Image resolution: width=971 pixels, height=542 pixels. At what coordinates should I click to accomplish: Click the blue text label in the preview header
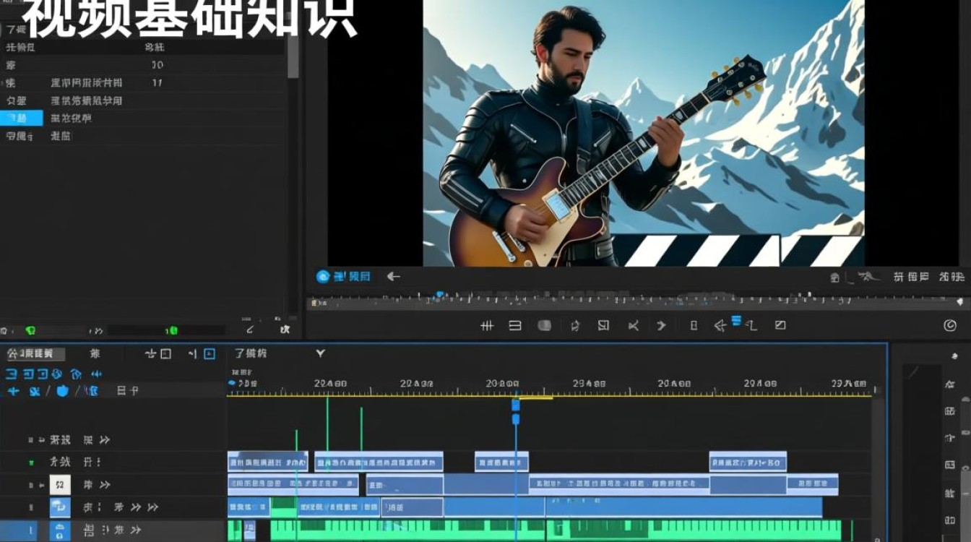click(x=351, y=277)
